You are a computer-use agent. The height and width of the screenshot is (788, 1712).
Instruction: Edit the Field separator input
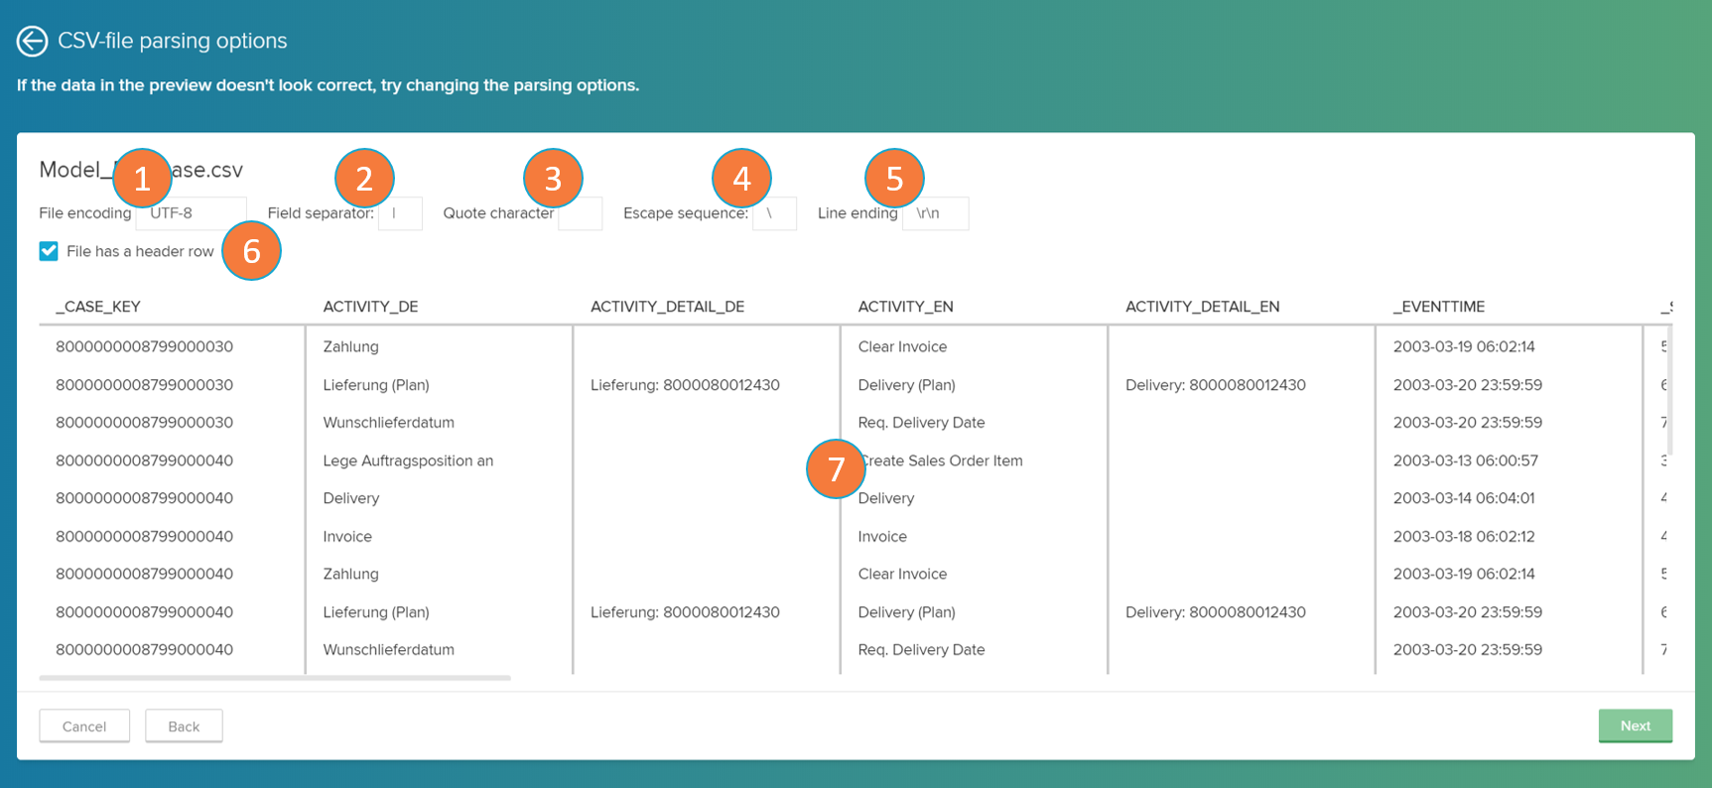[x=400, y=213]
